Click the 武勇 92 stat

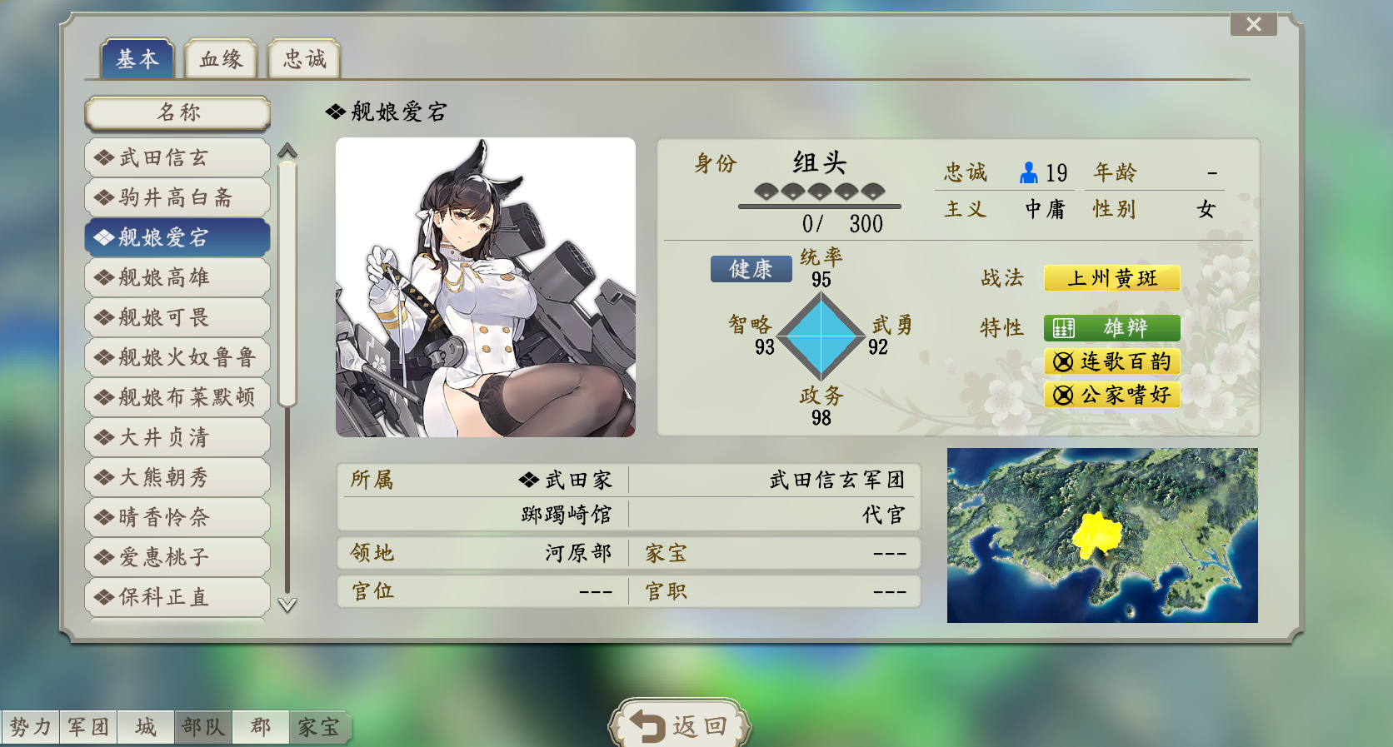[x=891, y=335]
